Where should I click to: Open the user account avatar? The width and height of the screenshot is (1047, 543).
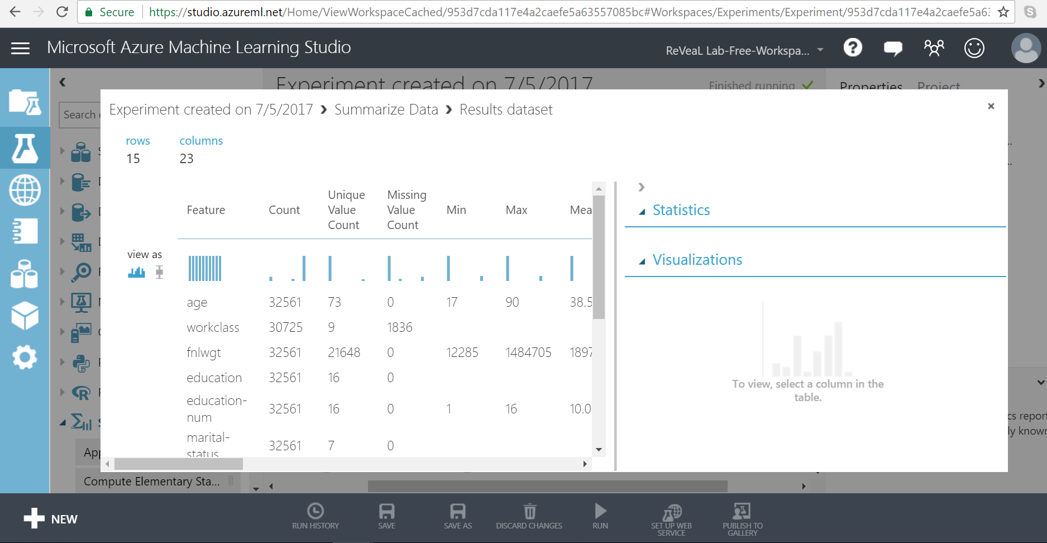click(1026, 48)
